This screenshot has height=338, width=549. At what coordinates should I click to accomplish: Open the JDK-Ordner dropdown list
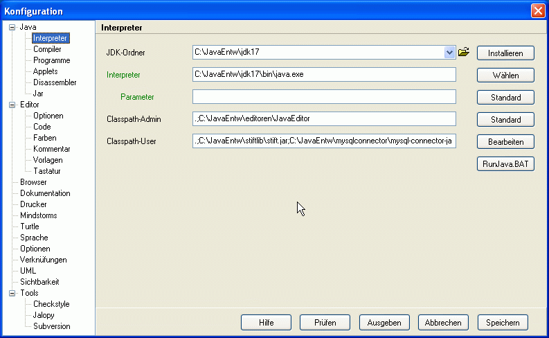point(449,52)
